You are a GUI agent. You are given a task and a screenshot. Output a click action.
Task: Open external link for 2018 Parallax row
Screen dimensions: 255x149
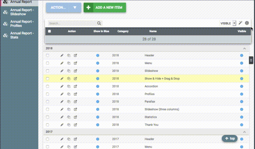pyautogui.click(x=75, y=101)
